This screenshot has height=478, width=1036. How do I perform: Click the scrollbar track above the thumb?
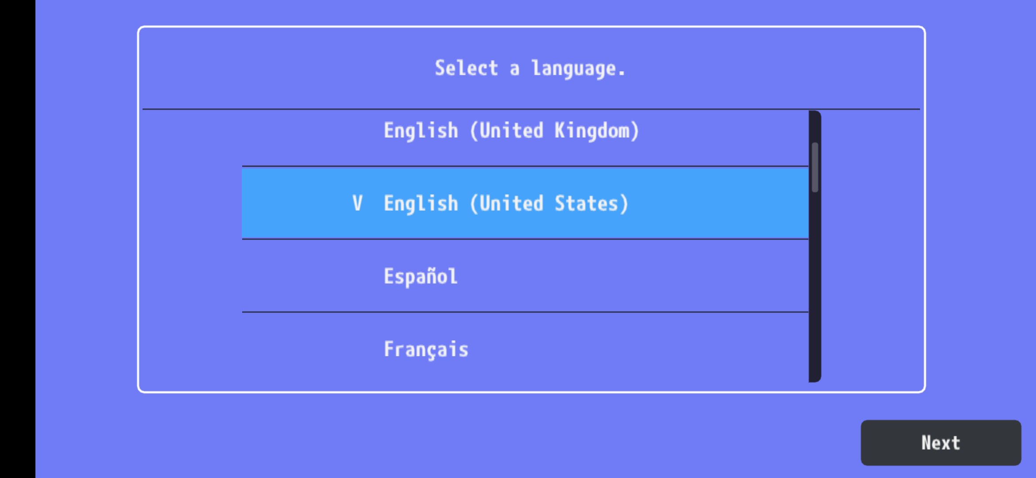pyautogui.click(x=815, y=128)
